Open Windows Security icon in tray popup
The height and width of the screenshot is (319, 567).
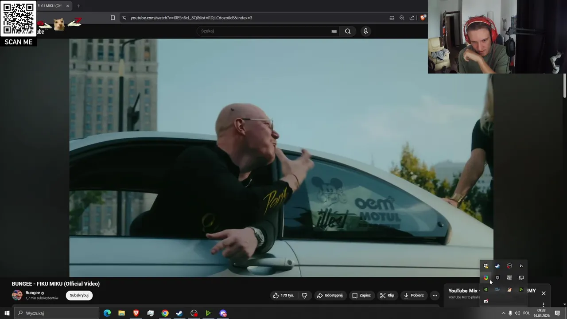pyautogui.click(x=485, y=266)
